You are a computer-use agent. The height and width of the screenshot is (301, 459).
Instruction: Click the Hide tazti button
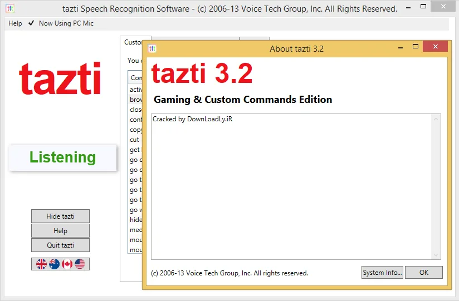click(60, 216)
